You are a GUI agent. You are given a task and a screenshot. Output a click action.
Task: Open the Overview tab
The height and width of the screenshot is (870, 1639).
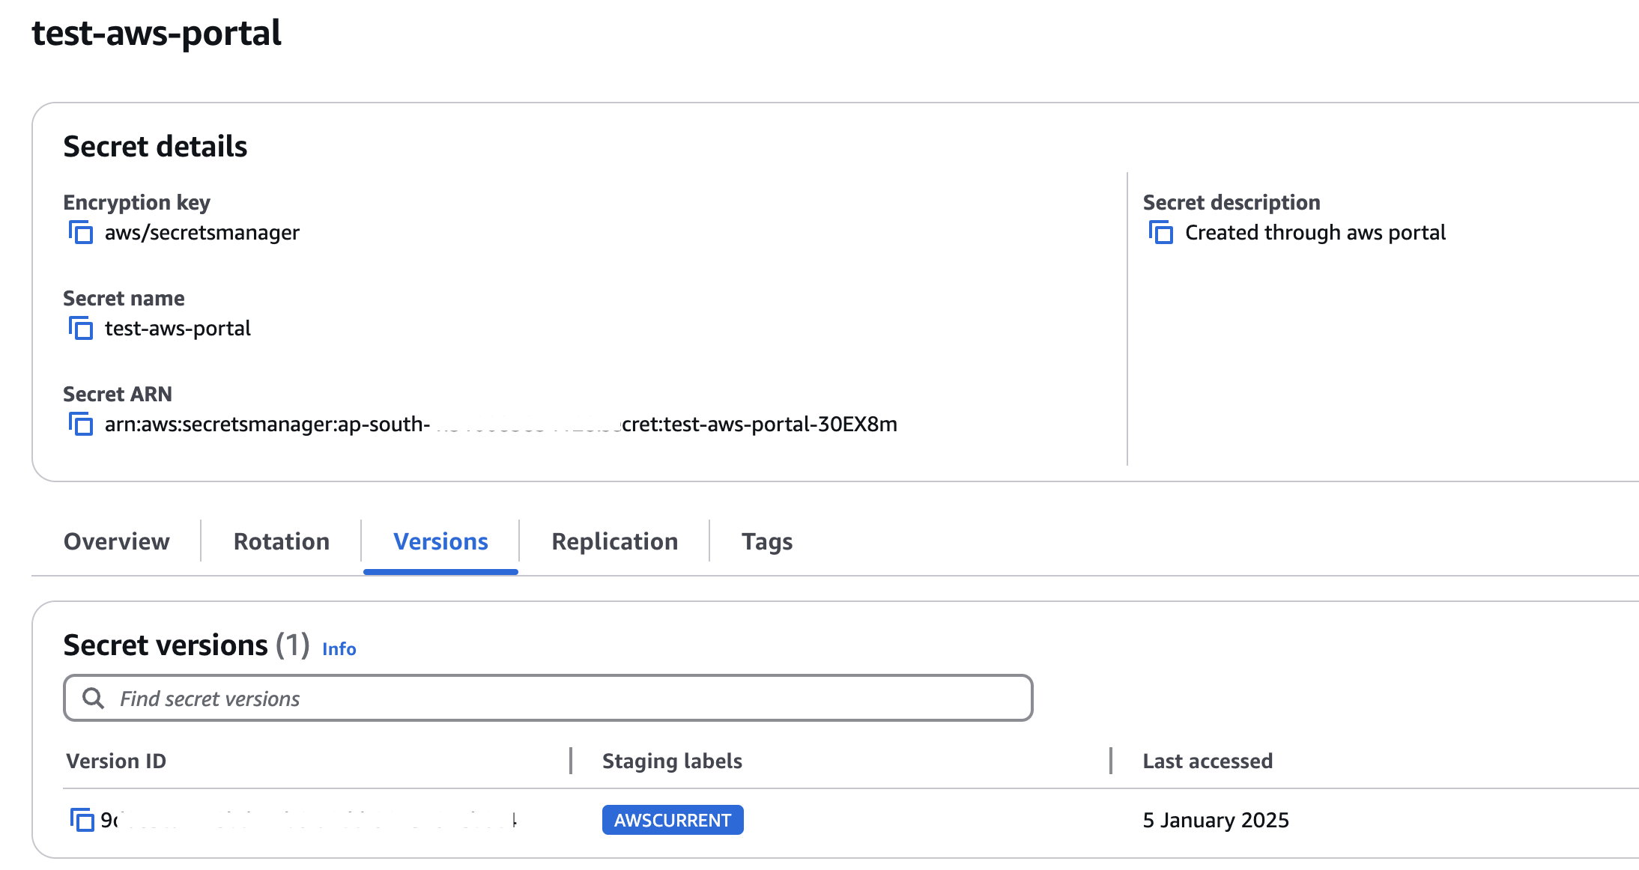117,541
